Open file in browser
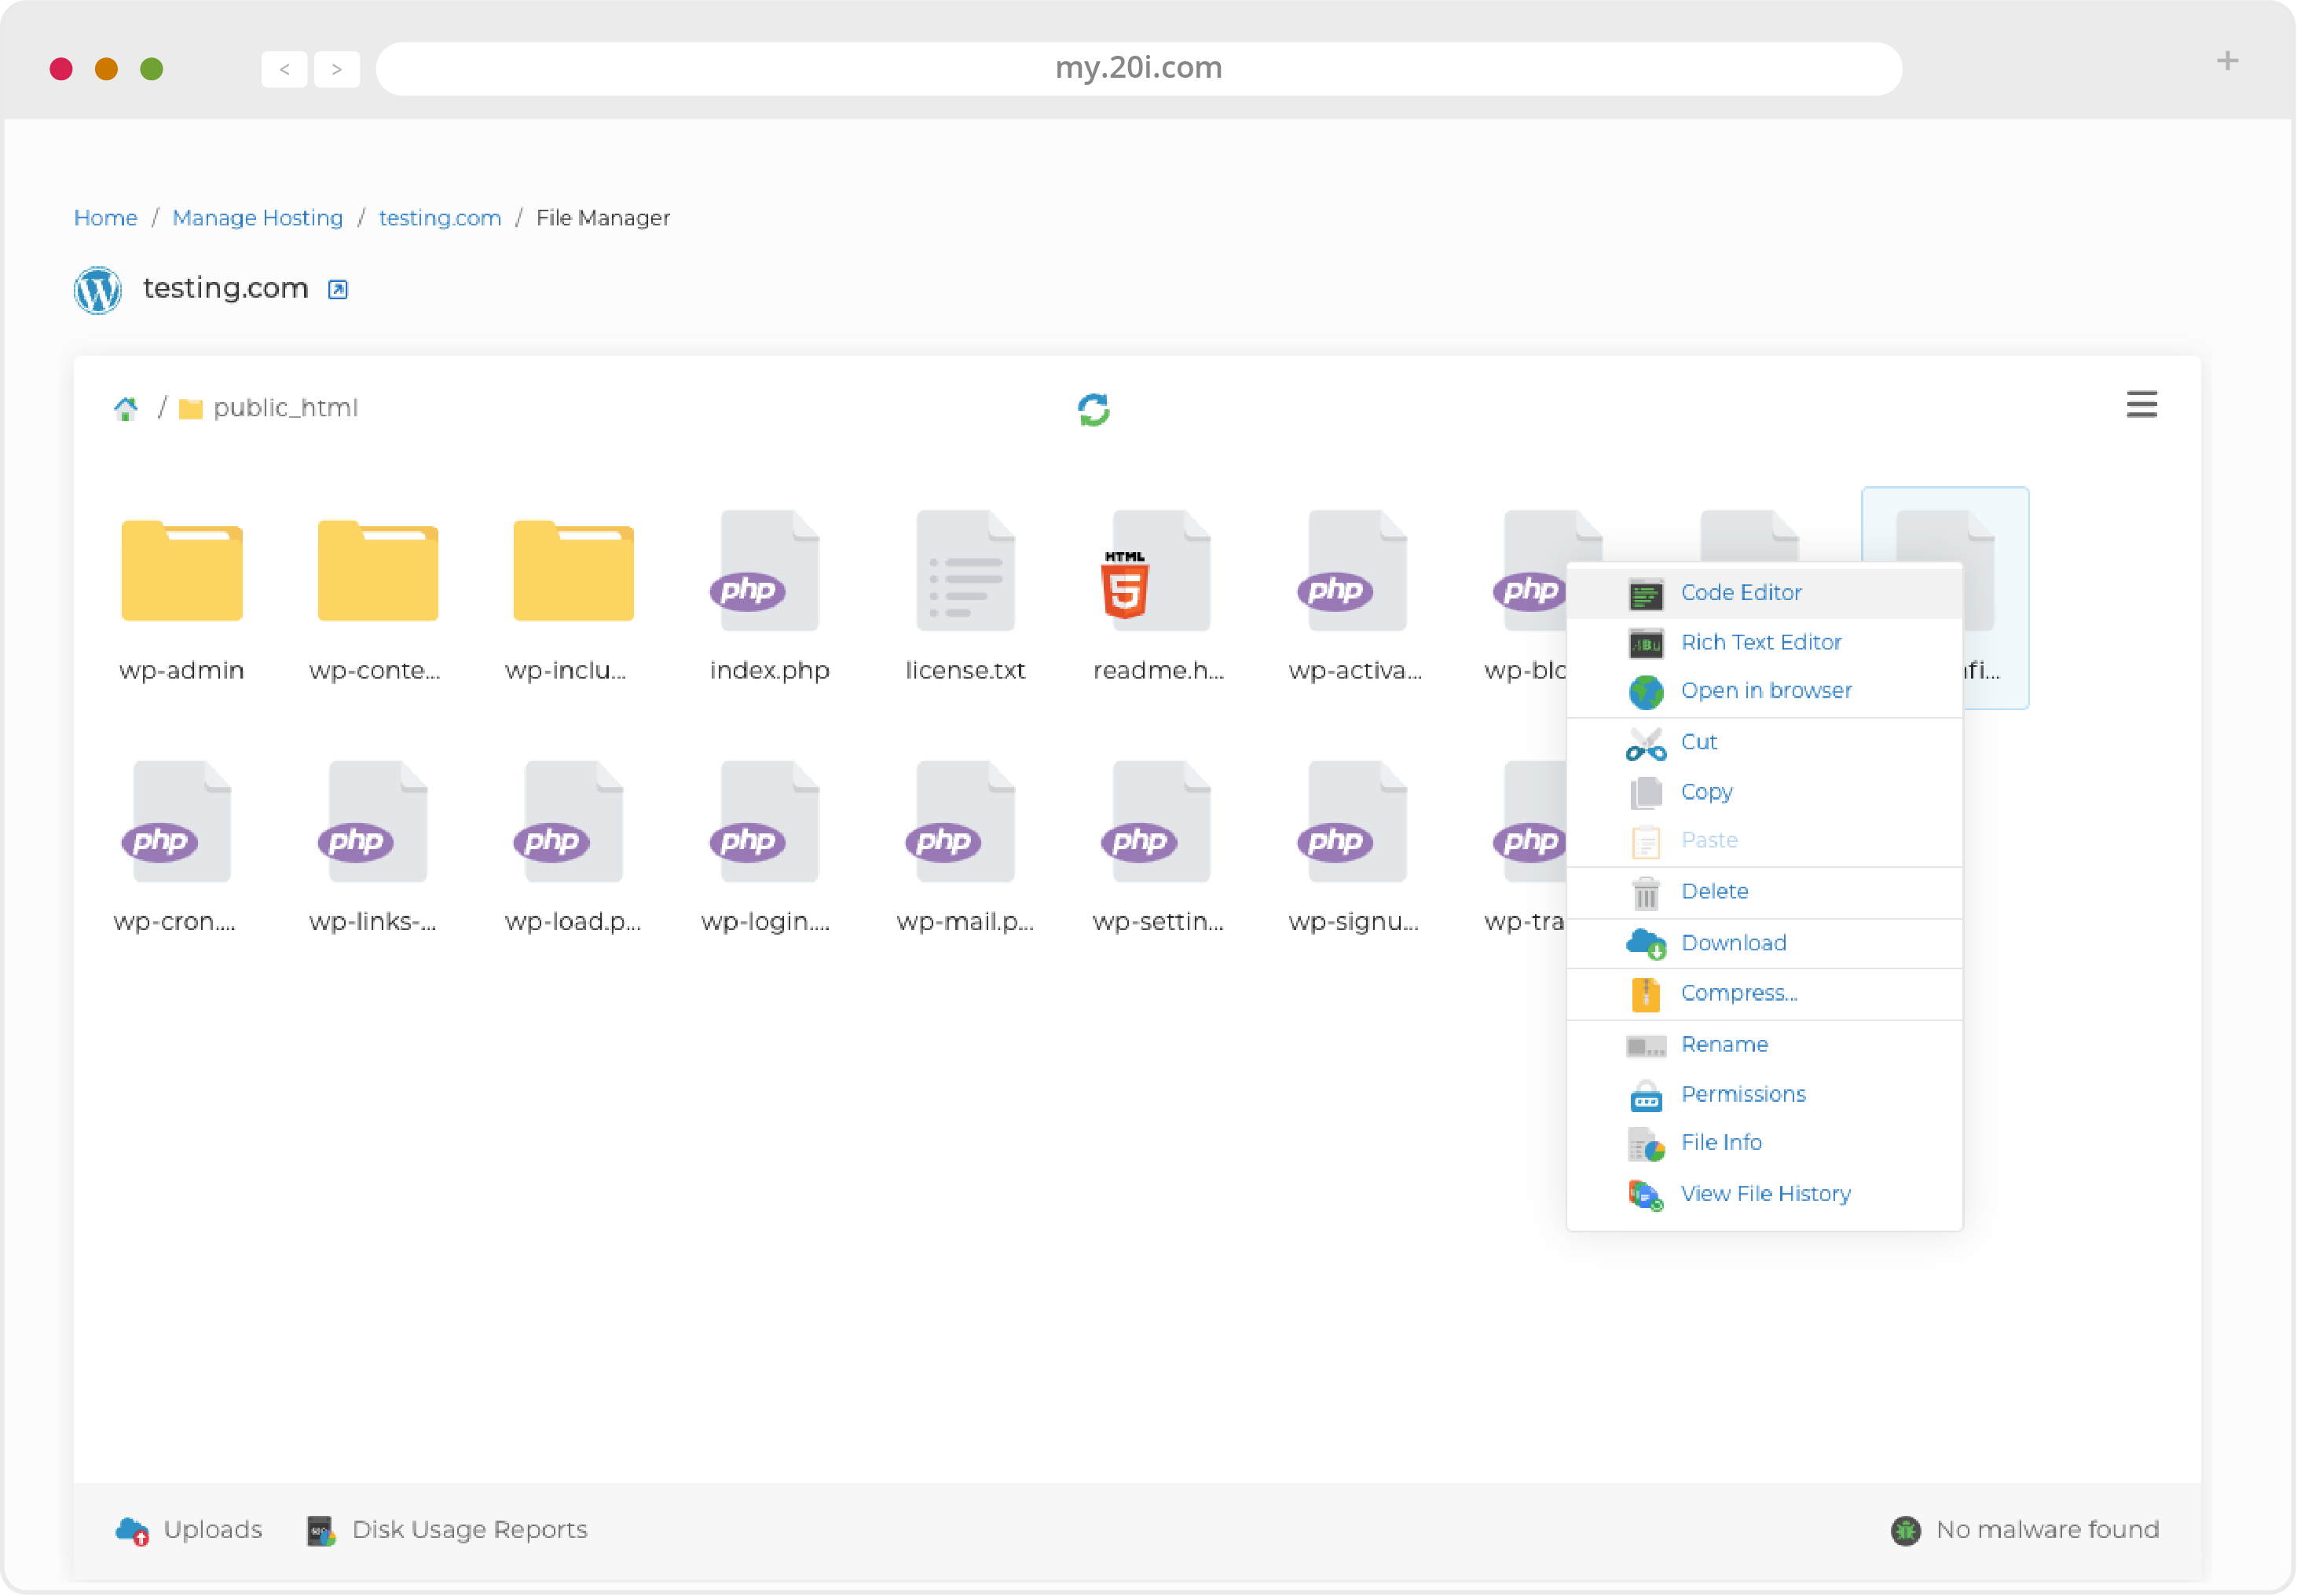The width and height of the screenshot is (2297, 1596). pyautogui.click(x=1764, y=690)
